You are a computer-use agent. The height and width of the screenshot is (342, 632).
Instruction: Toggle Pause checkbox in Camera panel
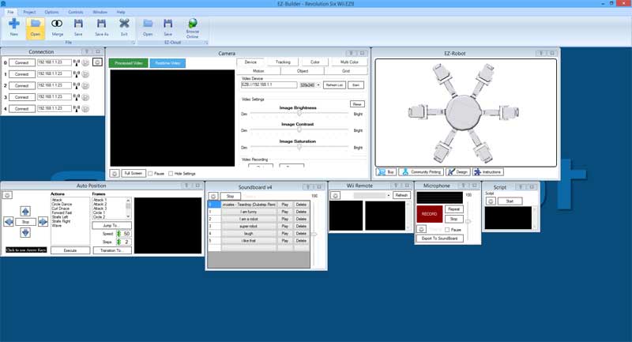150,174
